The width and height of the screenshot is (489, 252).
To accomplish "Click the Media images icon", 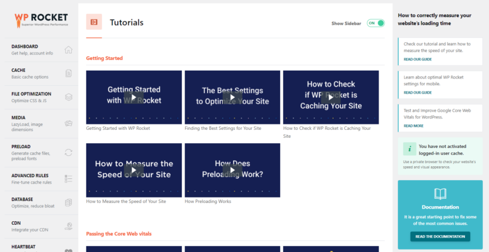I will pyautogui.click(x=68, y=124).
